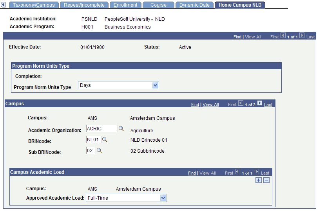Click View All link in Campus header

[x=211, y=105]
